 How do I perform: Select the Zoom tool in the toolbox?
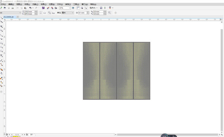(2, 30)
